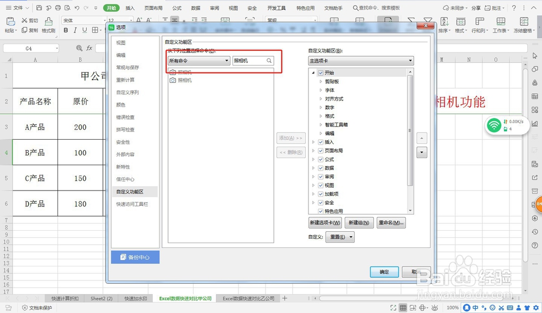Image resolution: width=542 pixels, height=313 pixels.
Task: Click the Save icon in quick access toolbar
Action: (x=39, y=8)
